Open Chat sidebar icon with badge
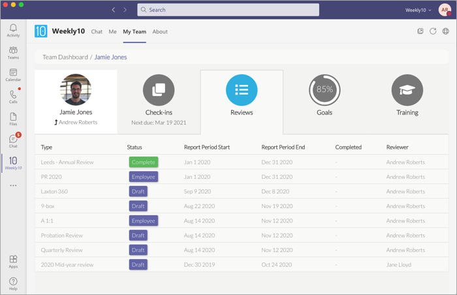The image size is (457, 295). (x=13, y=141)
